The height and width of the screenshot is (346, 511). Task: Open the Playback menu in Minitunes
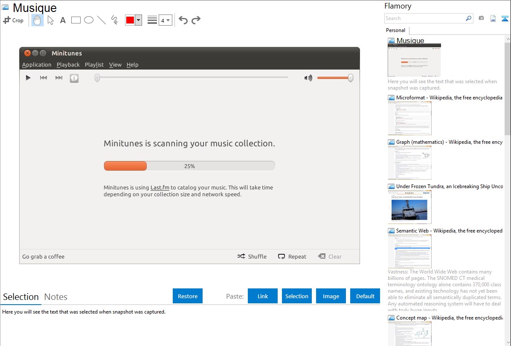(68, 64)
